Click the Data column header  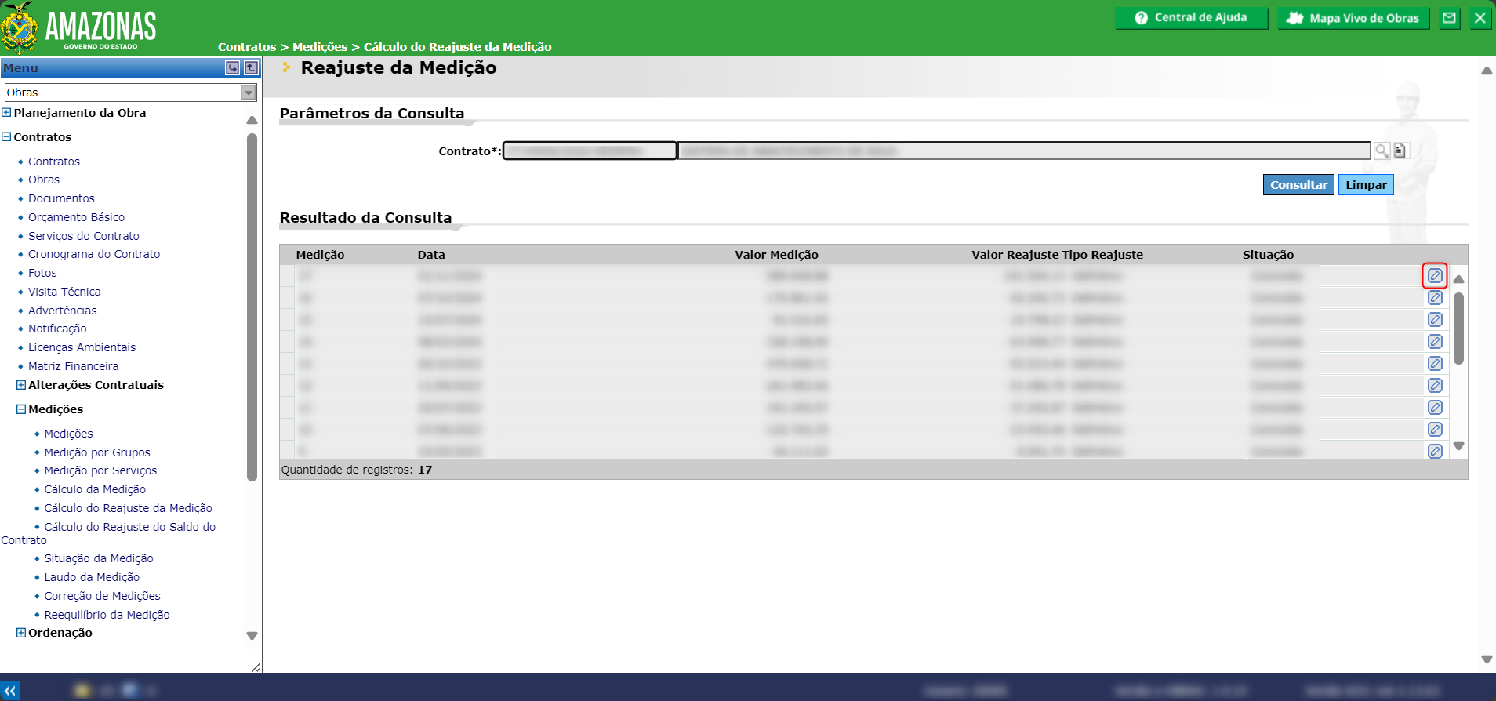(x=431, y=255)
